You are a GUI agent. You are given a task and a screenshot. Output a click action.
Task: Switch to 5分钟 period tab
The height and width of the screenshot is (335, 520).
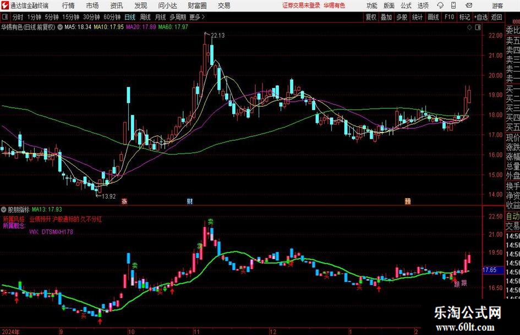tap(51, 17)
